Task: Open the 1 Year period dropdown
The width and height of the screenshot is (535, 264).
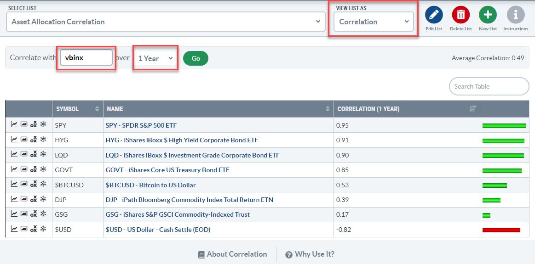Action: 155,58
